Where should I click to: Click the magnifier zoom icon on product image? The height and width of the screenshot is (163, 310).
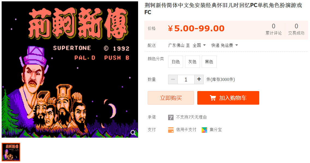coord(133,132)
